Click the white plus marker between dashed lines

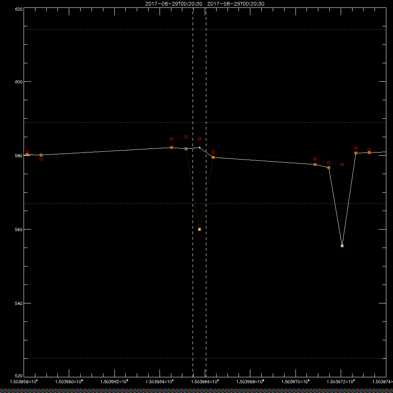tap(200, 148)
